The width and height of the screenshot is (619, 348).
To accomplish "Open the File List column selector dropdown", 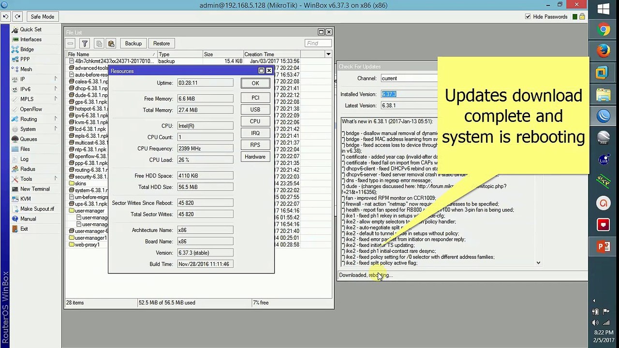I will pos(328,54).
